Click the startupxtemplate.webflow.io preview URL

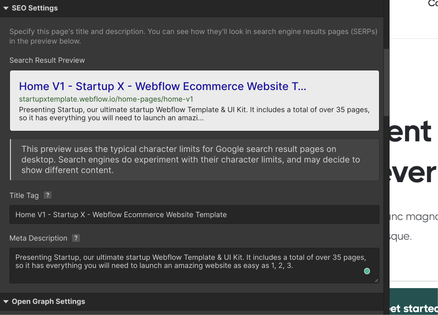pyautogui.click(x=106, y=99)
